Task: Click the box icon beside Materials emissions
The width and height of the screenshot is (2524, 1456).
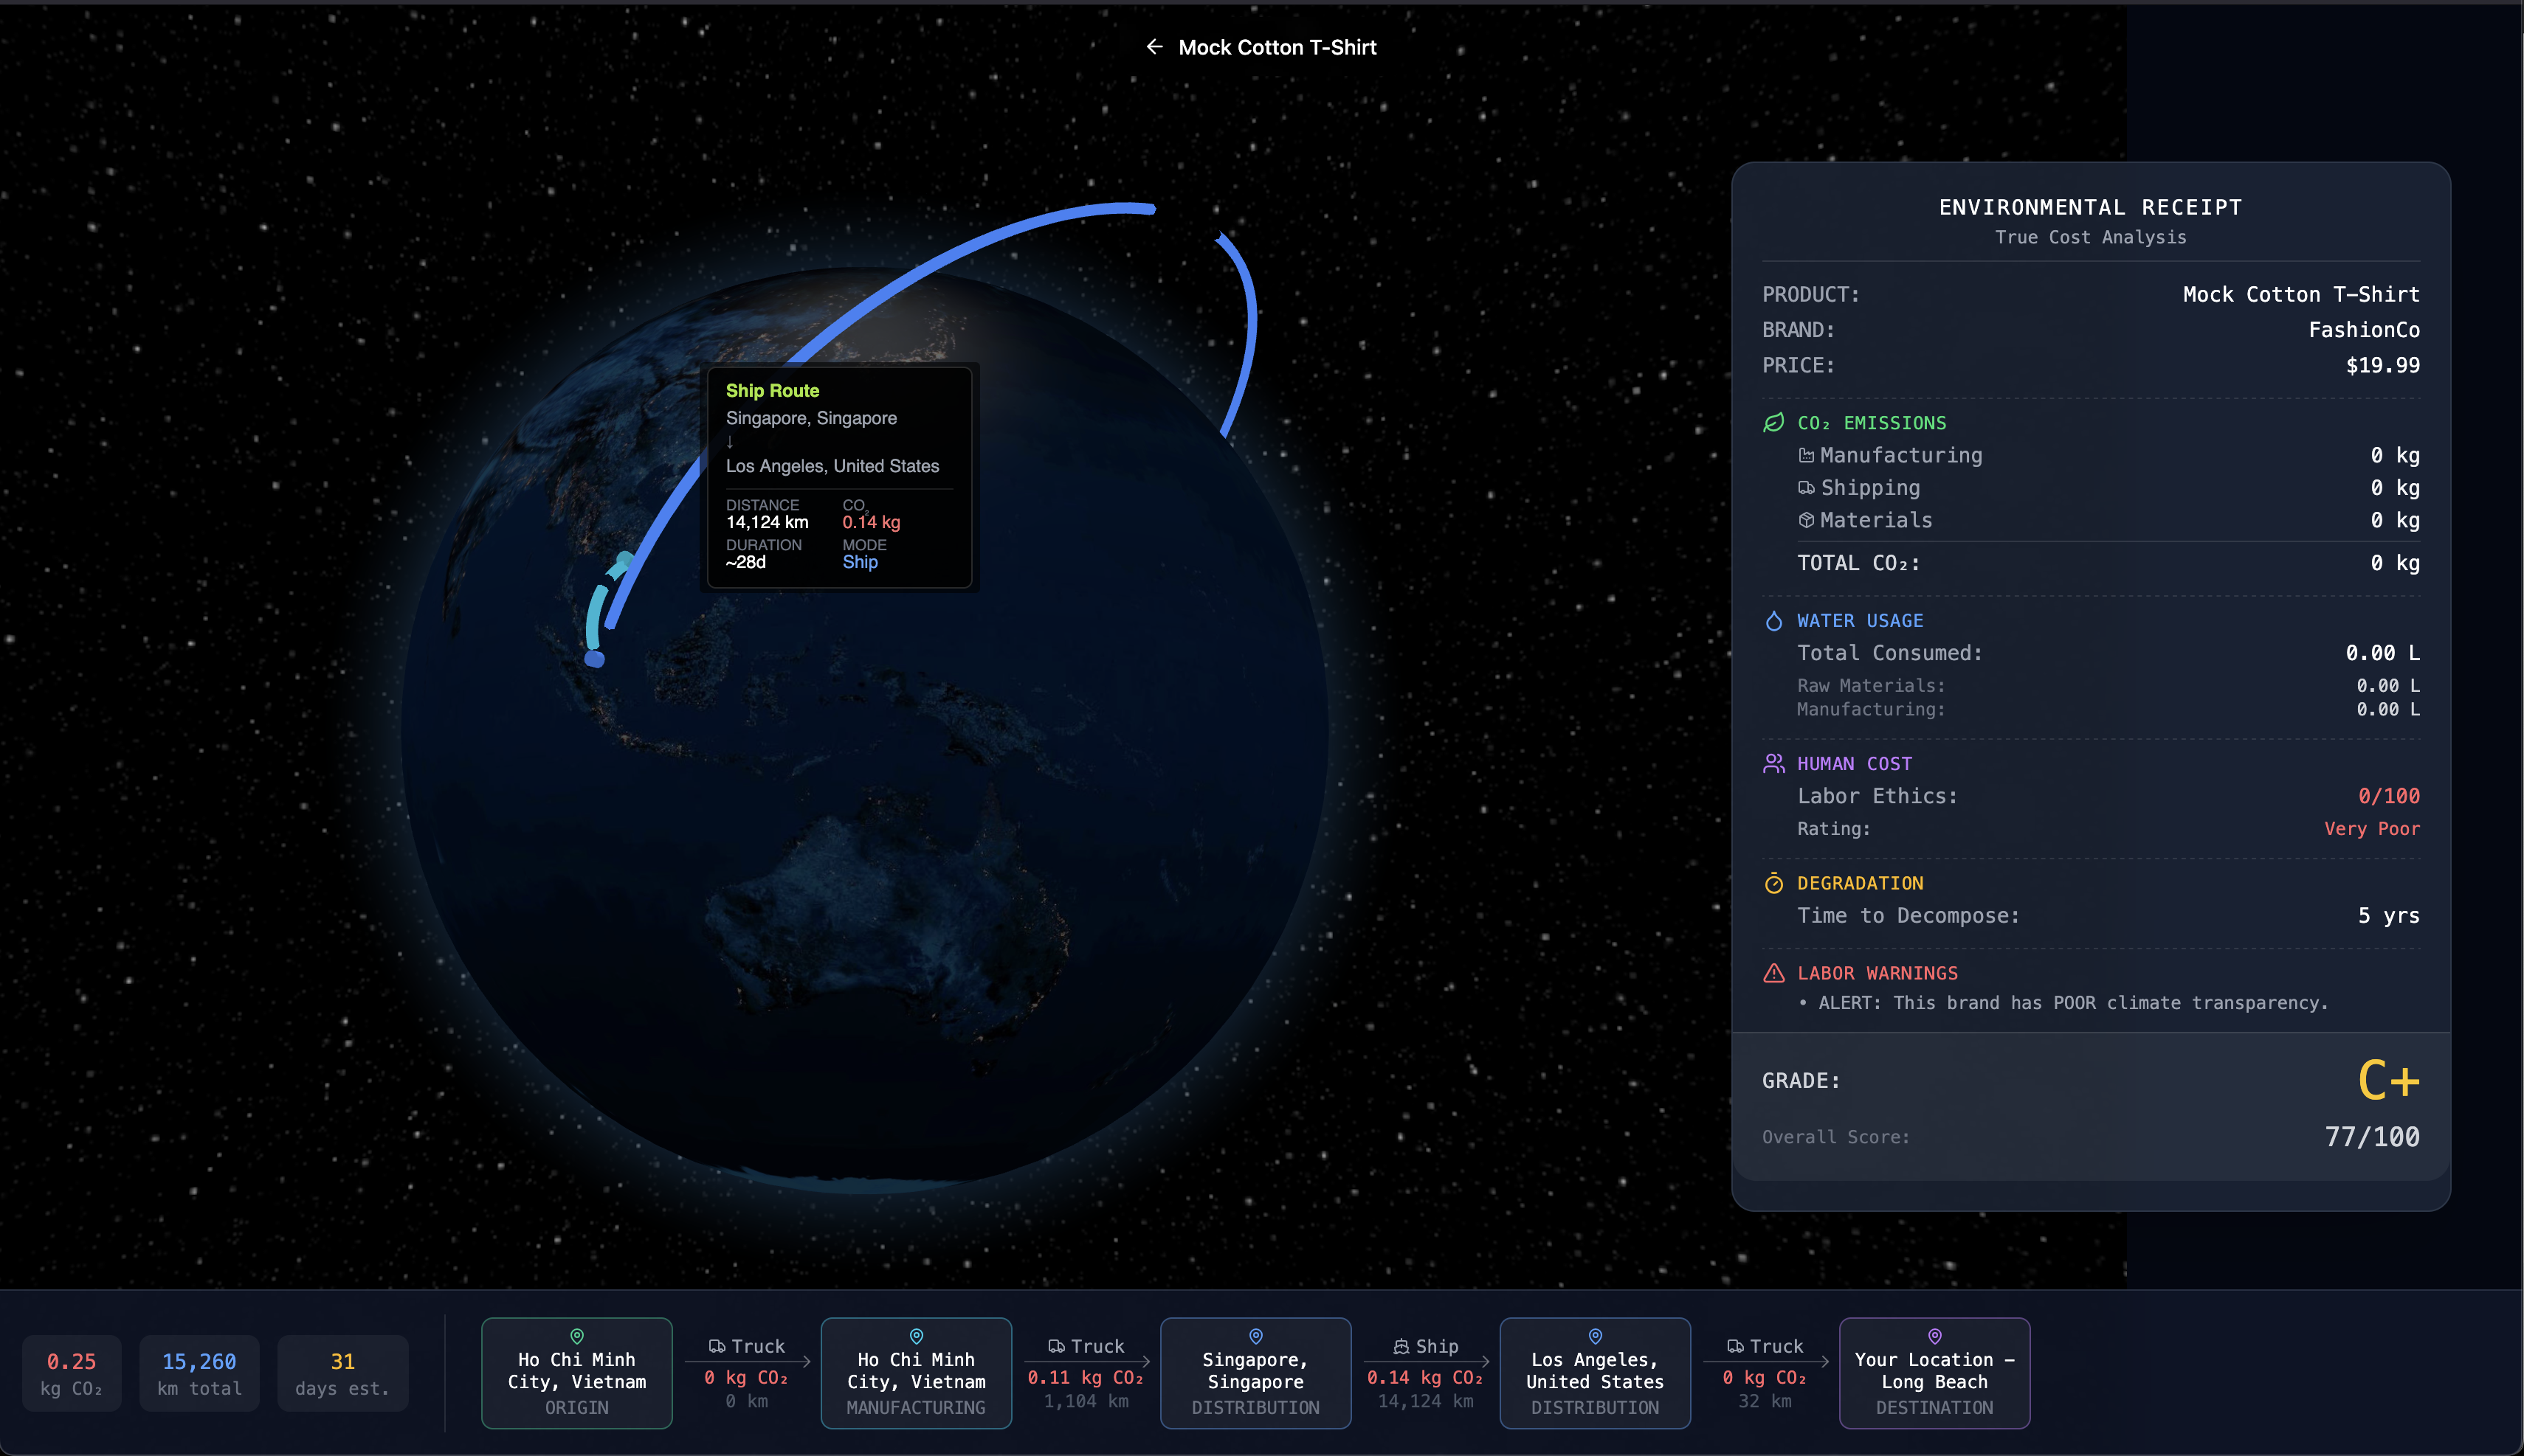Action: tap(1806, 521)
